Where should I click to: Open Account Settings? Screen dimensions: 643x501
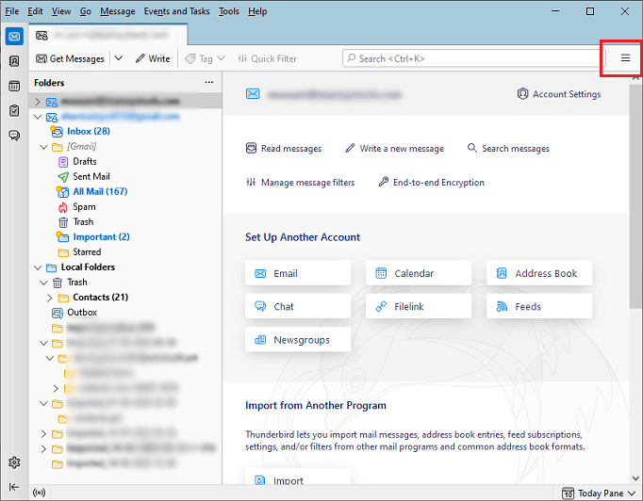pyautogui.click(x=558, y=94)
